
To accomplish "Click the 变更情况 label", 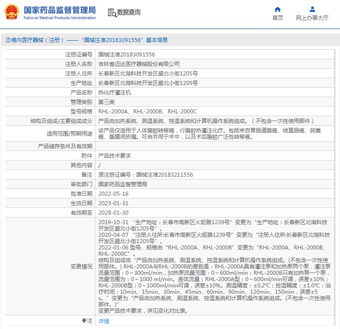I will coord(81,266).
